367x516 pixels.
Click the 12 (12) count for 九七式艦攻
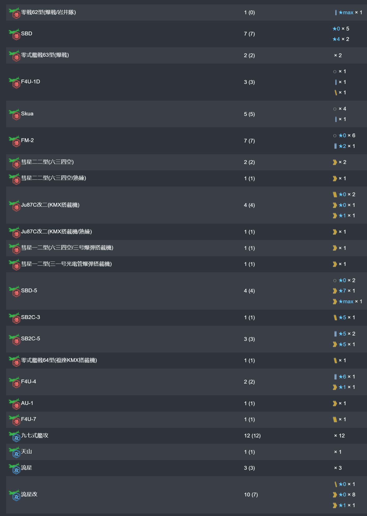252,436
